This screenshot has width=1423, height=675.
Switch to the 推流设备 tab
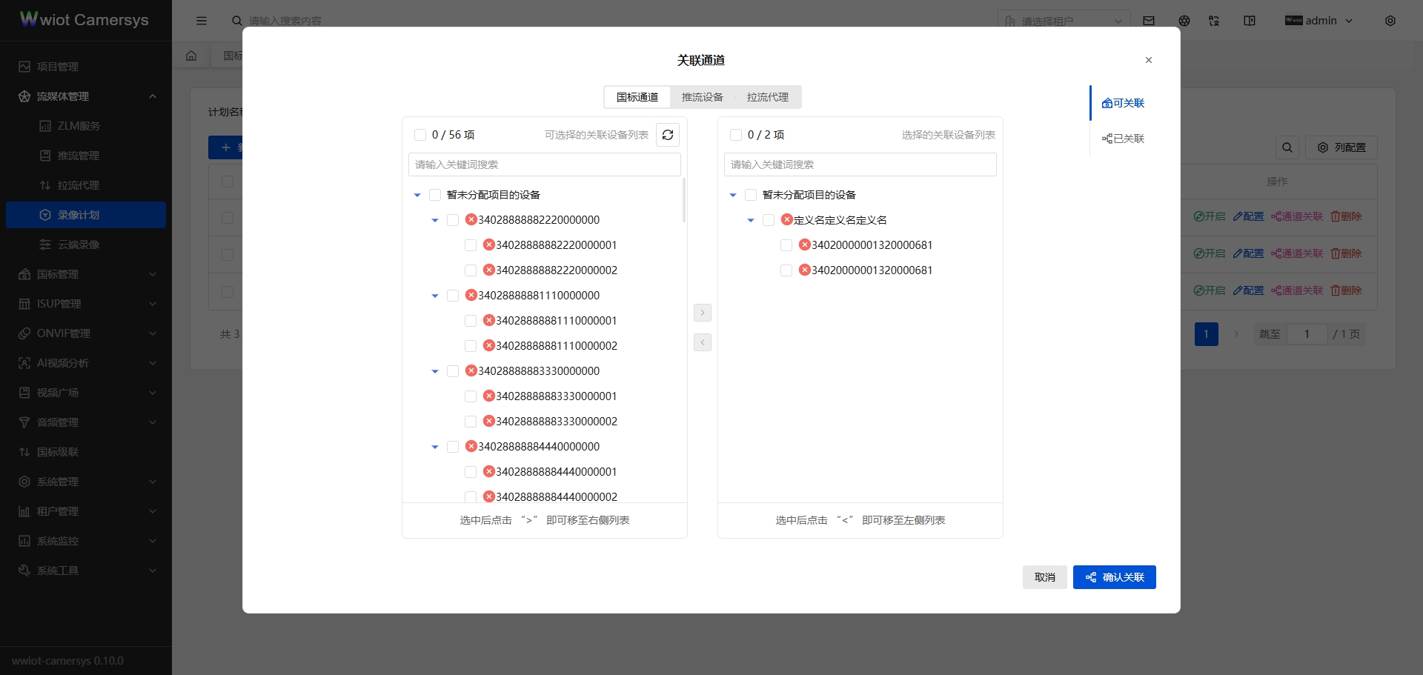(702, 97)
